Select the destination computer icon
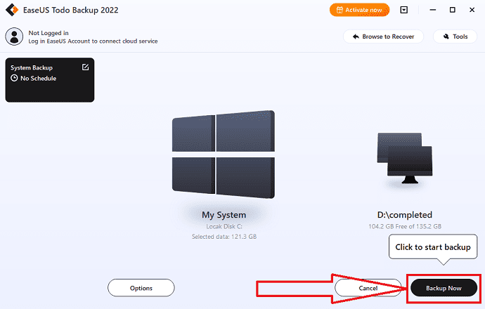 coord(405,158)
